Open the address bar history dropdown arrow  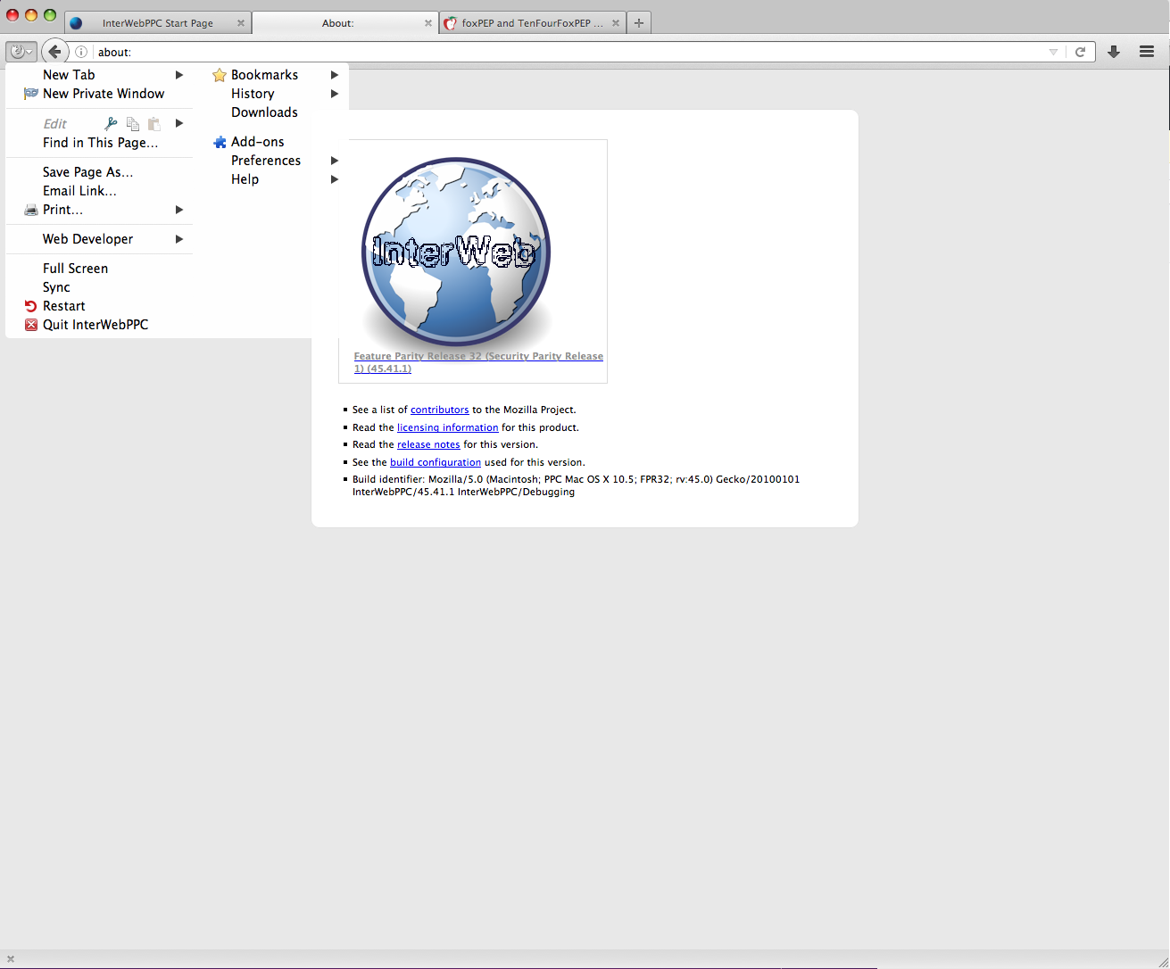[1054, 52]
